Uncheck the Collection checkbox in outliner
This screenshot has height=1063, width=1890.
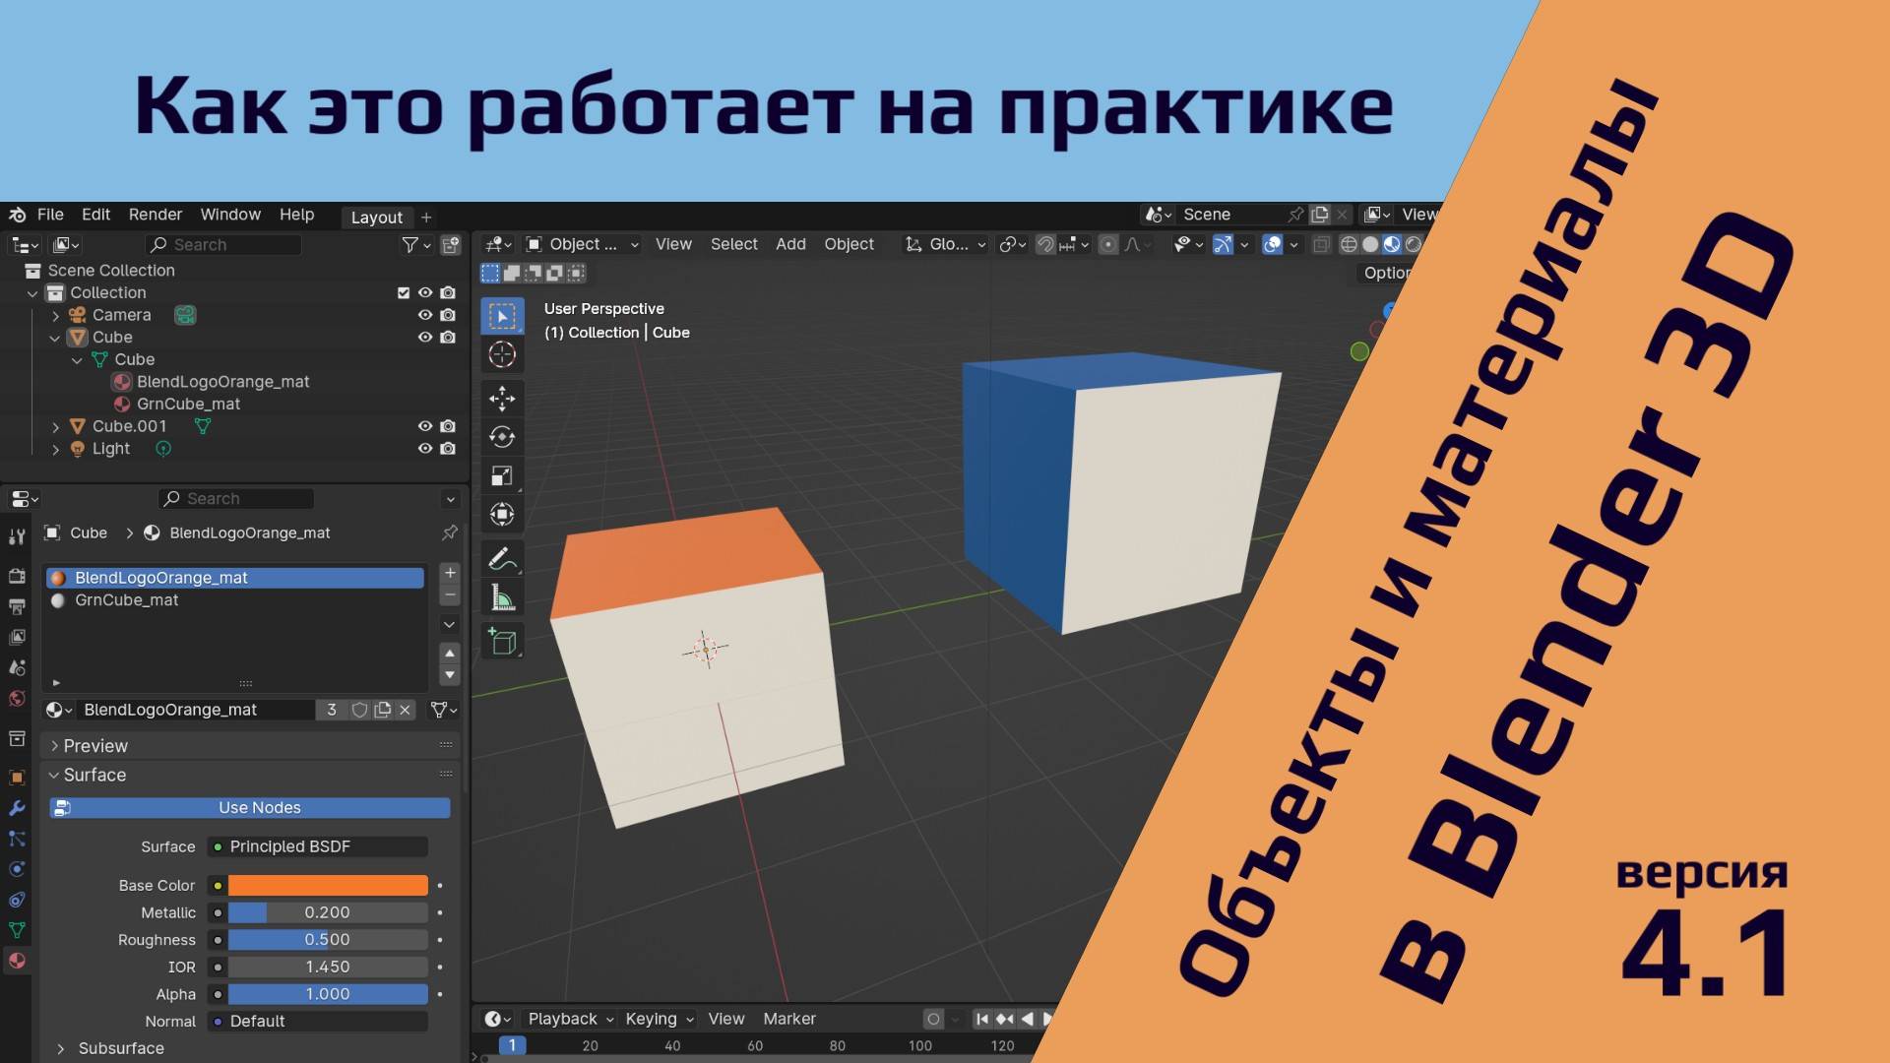(x=403, y=292)
